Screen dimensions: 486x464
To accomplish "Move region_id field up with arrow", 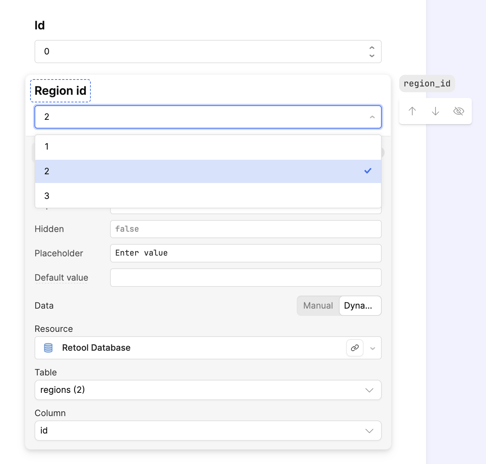I will pos(412,111).
